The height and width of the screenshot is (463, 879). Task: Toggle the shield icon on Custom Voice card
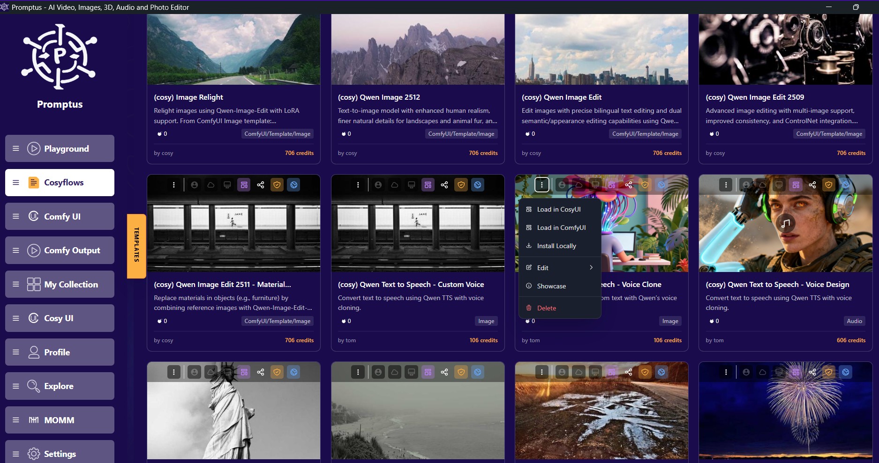click(x=461, y=185)
